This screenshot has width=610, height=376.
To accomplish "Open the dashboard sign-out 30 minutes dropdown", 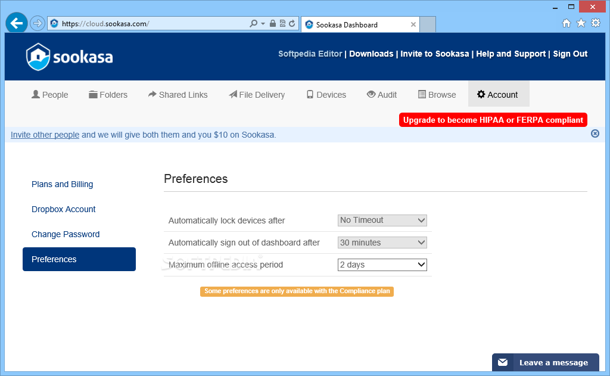I will (382, 243).
